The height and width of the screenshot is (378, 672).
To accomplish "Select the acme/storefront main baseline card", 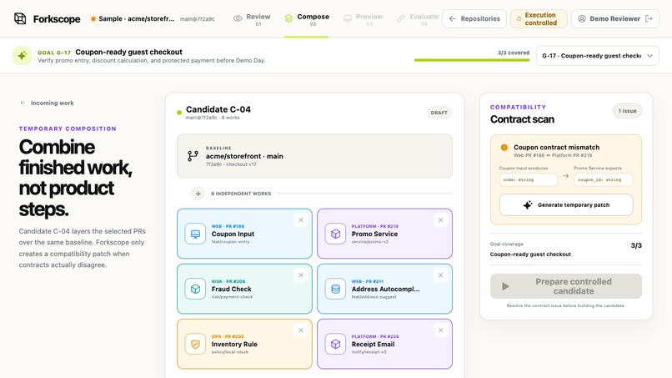I will [314, 156].
